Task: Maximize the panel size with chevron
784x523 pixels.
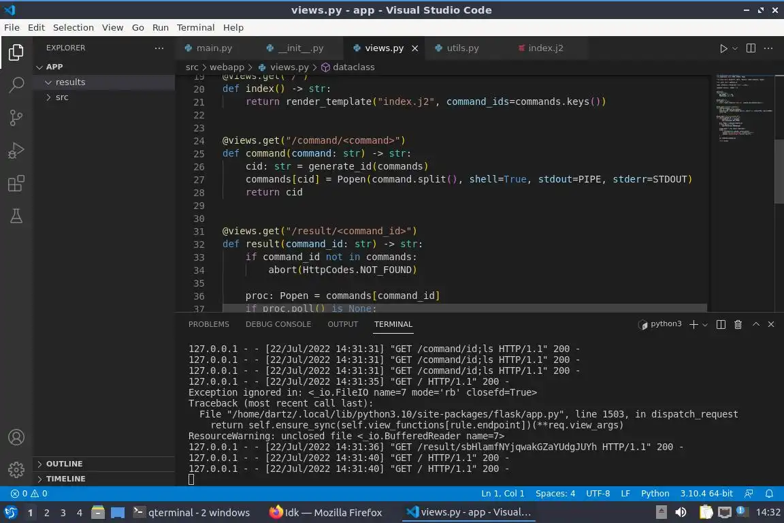Action: coord(756,324)
